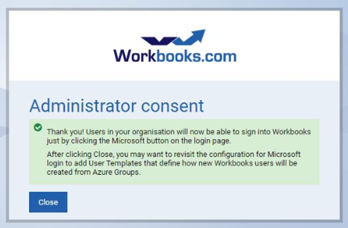Click 'Microsoft button' text in first paragraph
Viewport: 348px width, 228px height.
point(140,141)
